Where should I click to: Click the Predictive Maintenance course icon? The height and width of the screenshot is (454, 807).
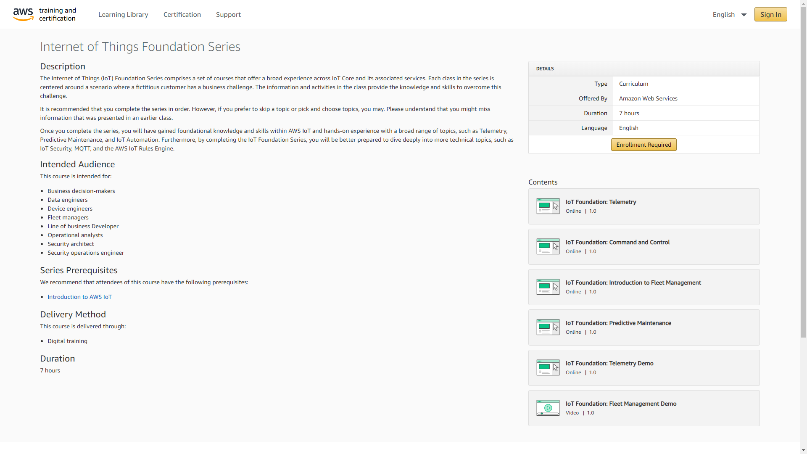[x=548, y=327]
